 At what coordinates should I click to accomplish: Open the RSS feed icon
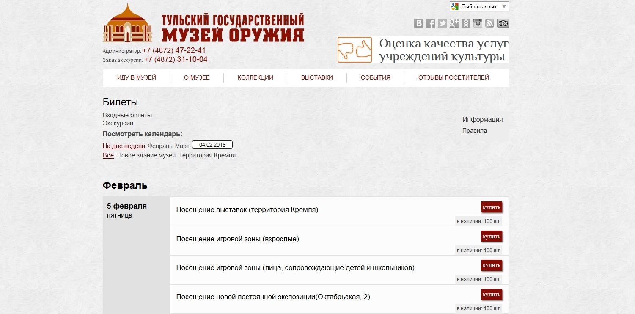(x=489, y=23)
